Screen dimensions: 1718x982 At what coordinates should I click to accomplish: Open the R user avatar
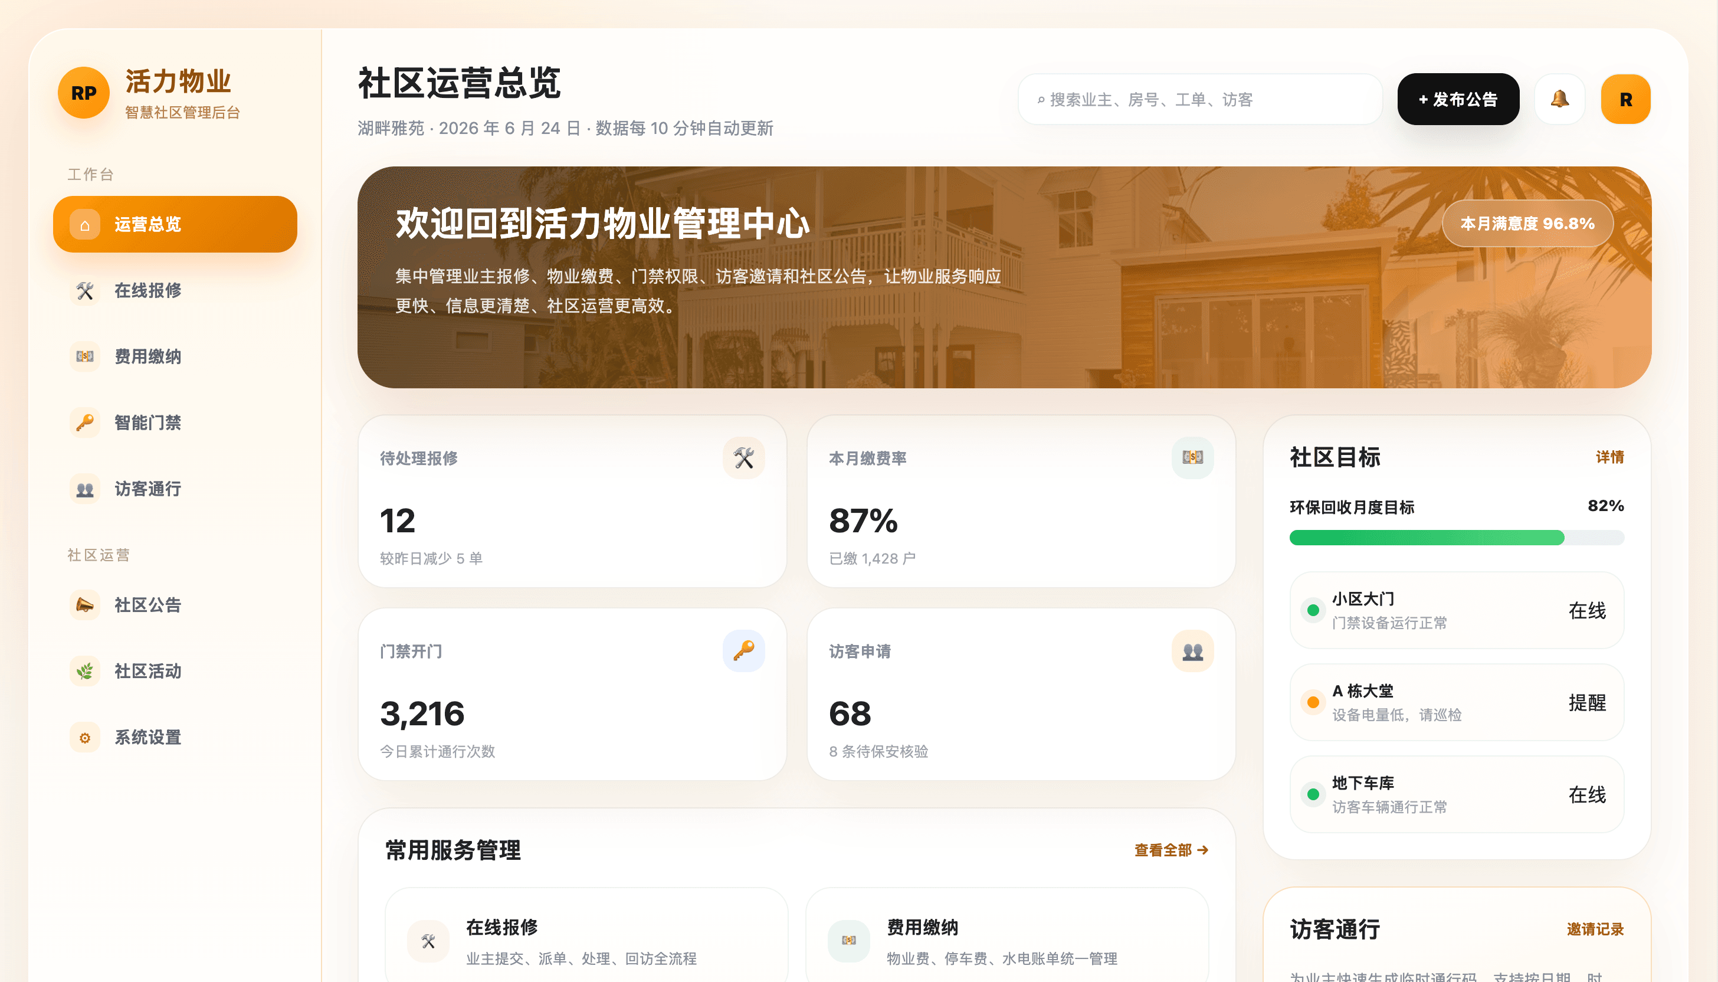pos(1625,99)
